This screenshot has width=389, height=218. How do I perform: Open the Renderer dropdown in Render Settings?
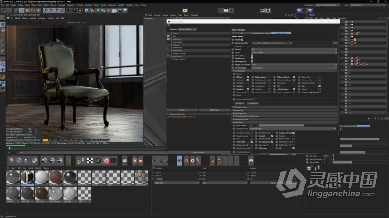[188, 29]
